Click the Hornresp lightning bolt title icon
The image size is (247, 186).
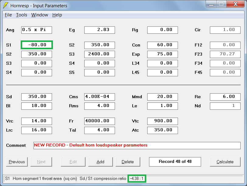pos(5,5)
